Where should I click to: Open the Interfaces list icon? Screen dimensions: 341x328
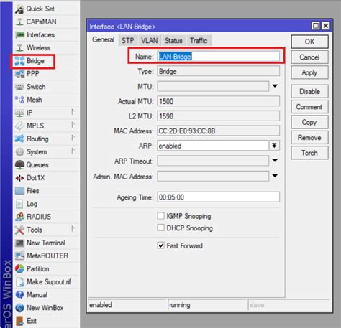pos(19,35)
